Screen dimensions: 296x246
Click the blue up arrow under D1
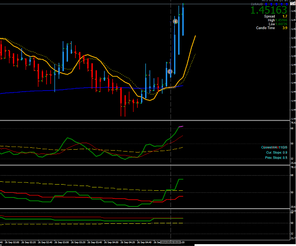click(x=282, y=4)
